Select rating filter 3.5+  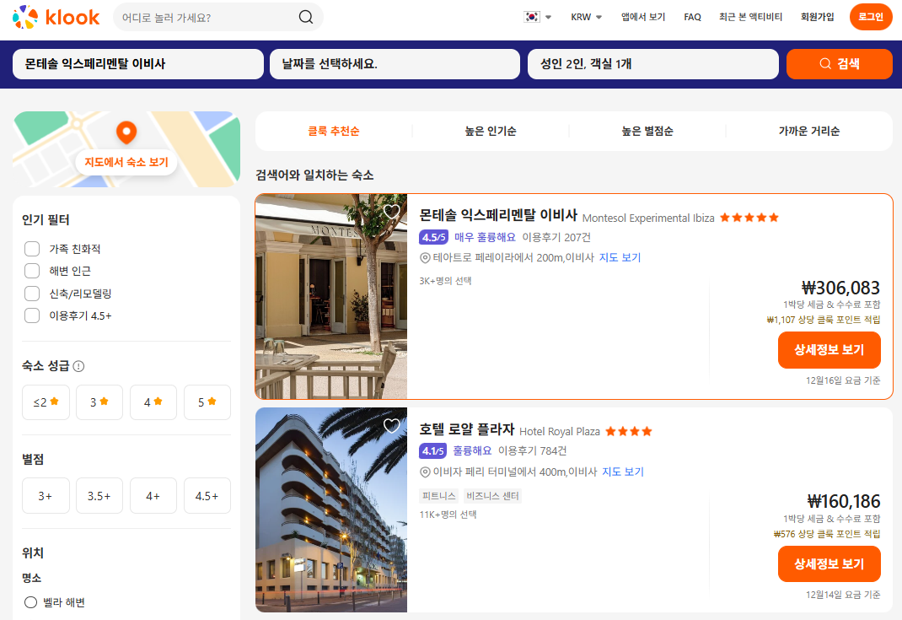(x=99, y=496)
